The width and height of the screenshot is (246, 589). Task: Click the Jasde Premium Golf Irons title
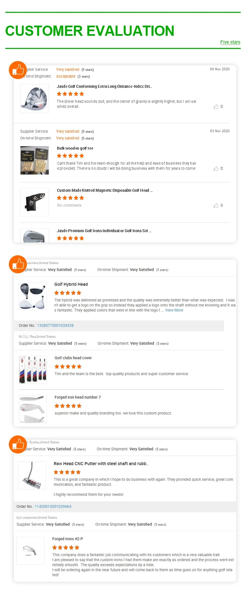point(104,231)
